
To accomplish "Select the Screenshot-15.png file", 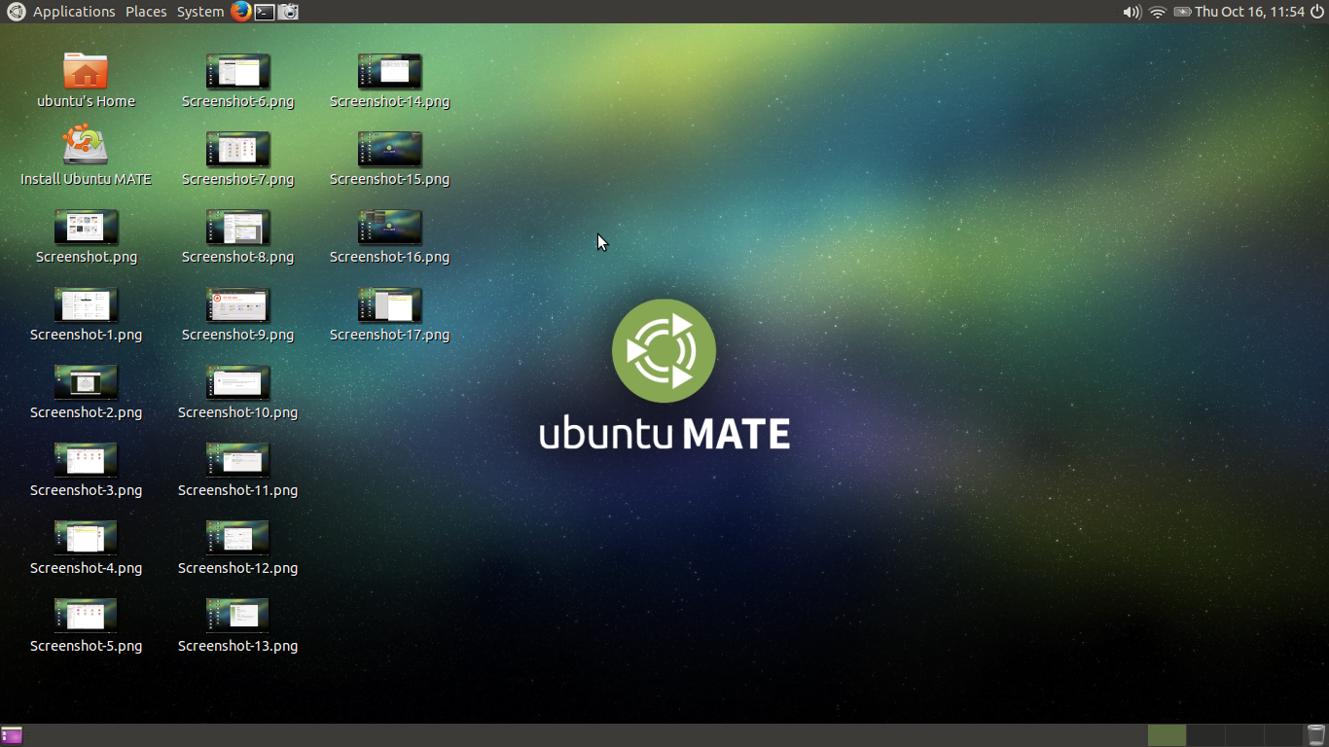I will [x=389, y=160].
